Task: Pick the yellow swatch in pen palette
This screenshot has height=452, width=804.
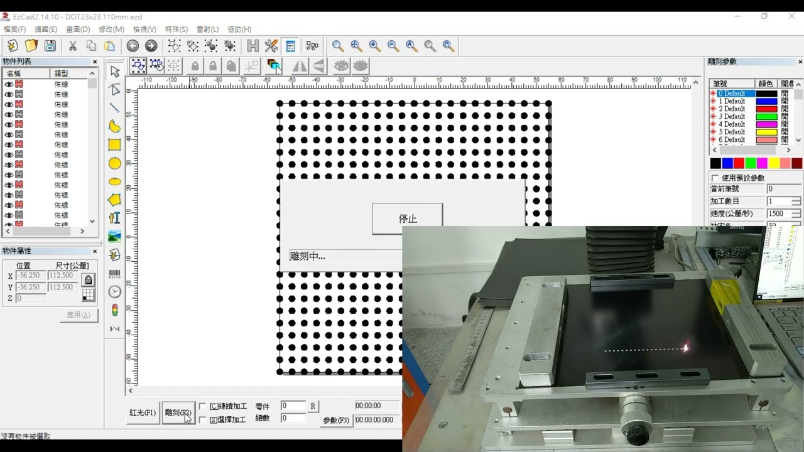Action: (x=774, y=163)
